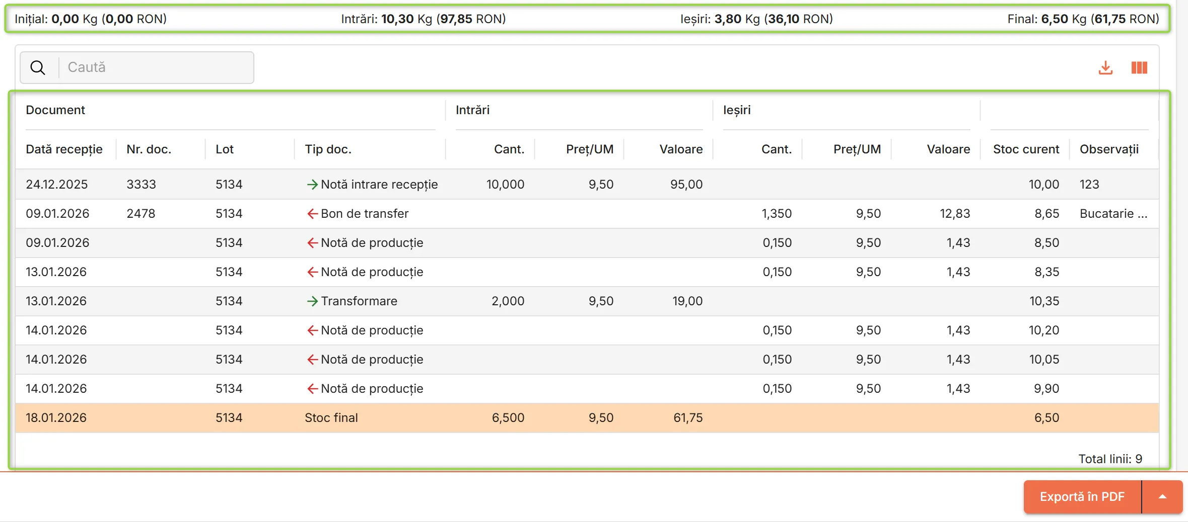Viewport: 1188px width, 522px height.
Task: Click Intrări: 10,30 Kg summary
Action: [424, 19]
